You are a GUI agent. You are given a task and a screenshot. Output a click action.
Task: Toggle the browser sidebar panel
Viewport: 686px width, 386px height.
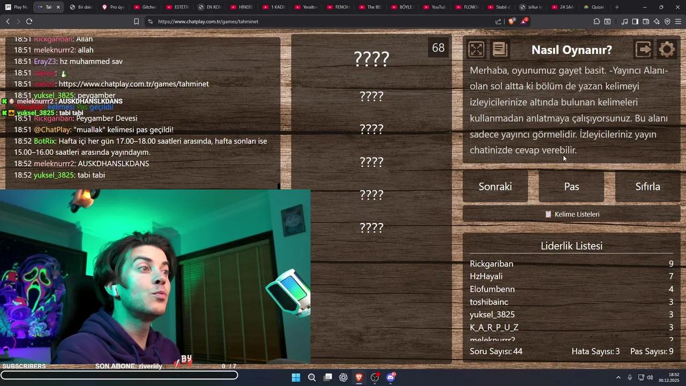pos(635,21)
